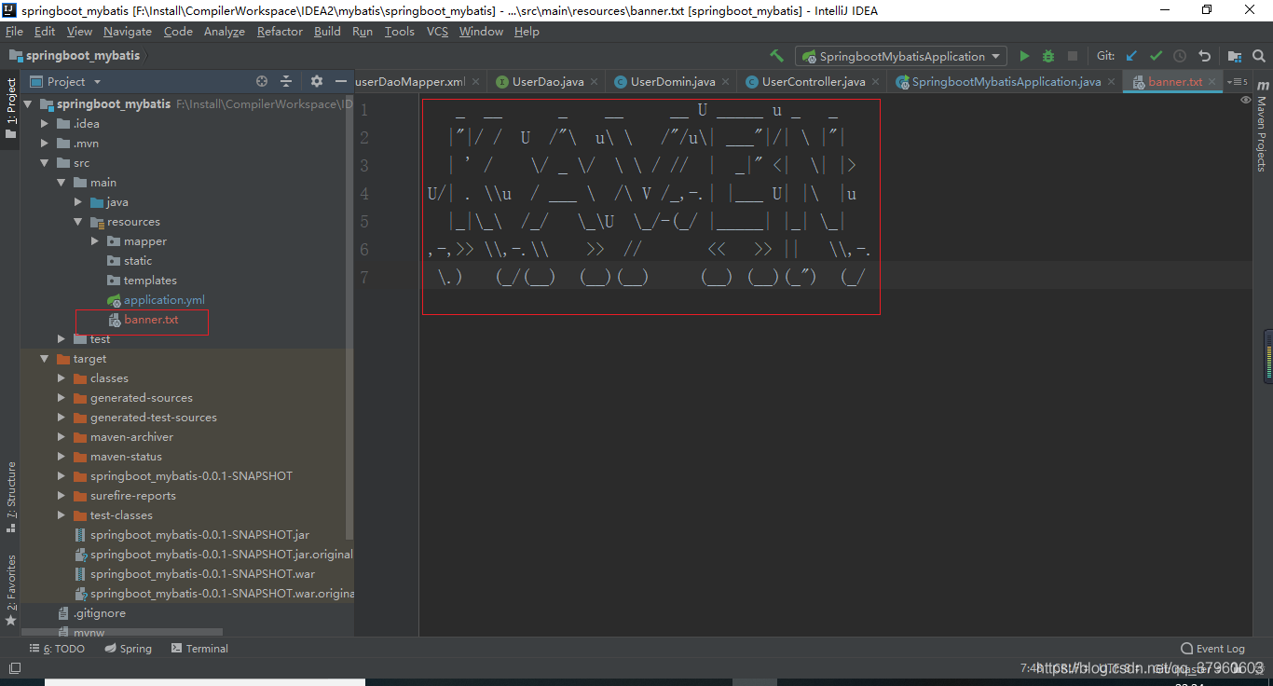The image size is (1273, 686).
Task: Select springboot_mybatis-0.0.1-SNAPSHOT.war file
Action: tap(202, 574)
